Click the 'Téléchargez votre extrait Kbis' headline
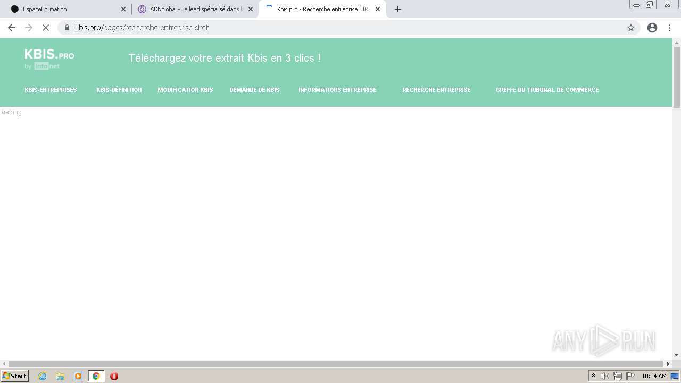Image resolution: width=681 pixels, height=383 pixels. pos(225,58)
